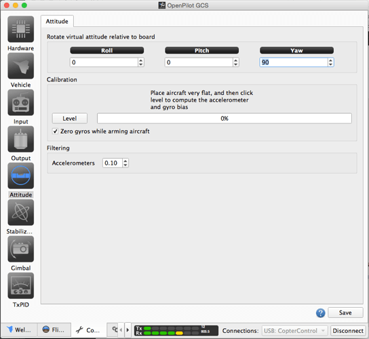Open the partially hidden gears workspace tab
This screenshot has width=369, height=339.
113,330
